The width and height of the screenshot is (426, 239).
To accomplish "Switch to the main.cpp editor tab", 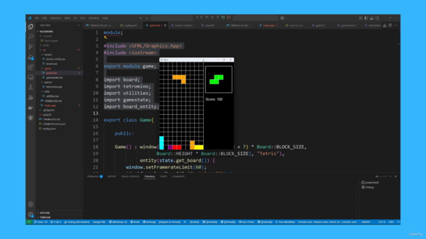I will point(268,25).
